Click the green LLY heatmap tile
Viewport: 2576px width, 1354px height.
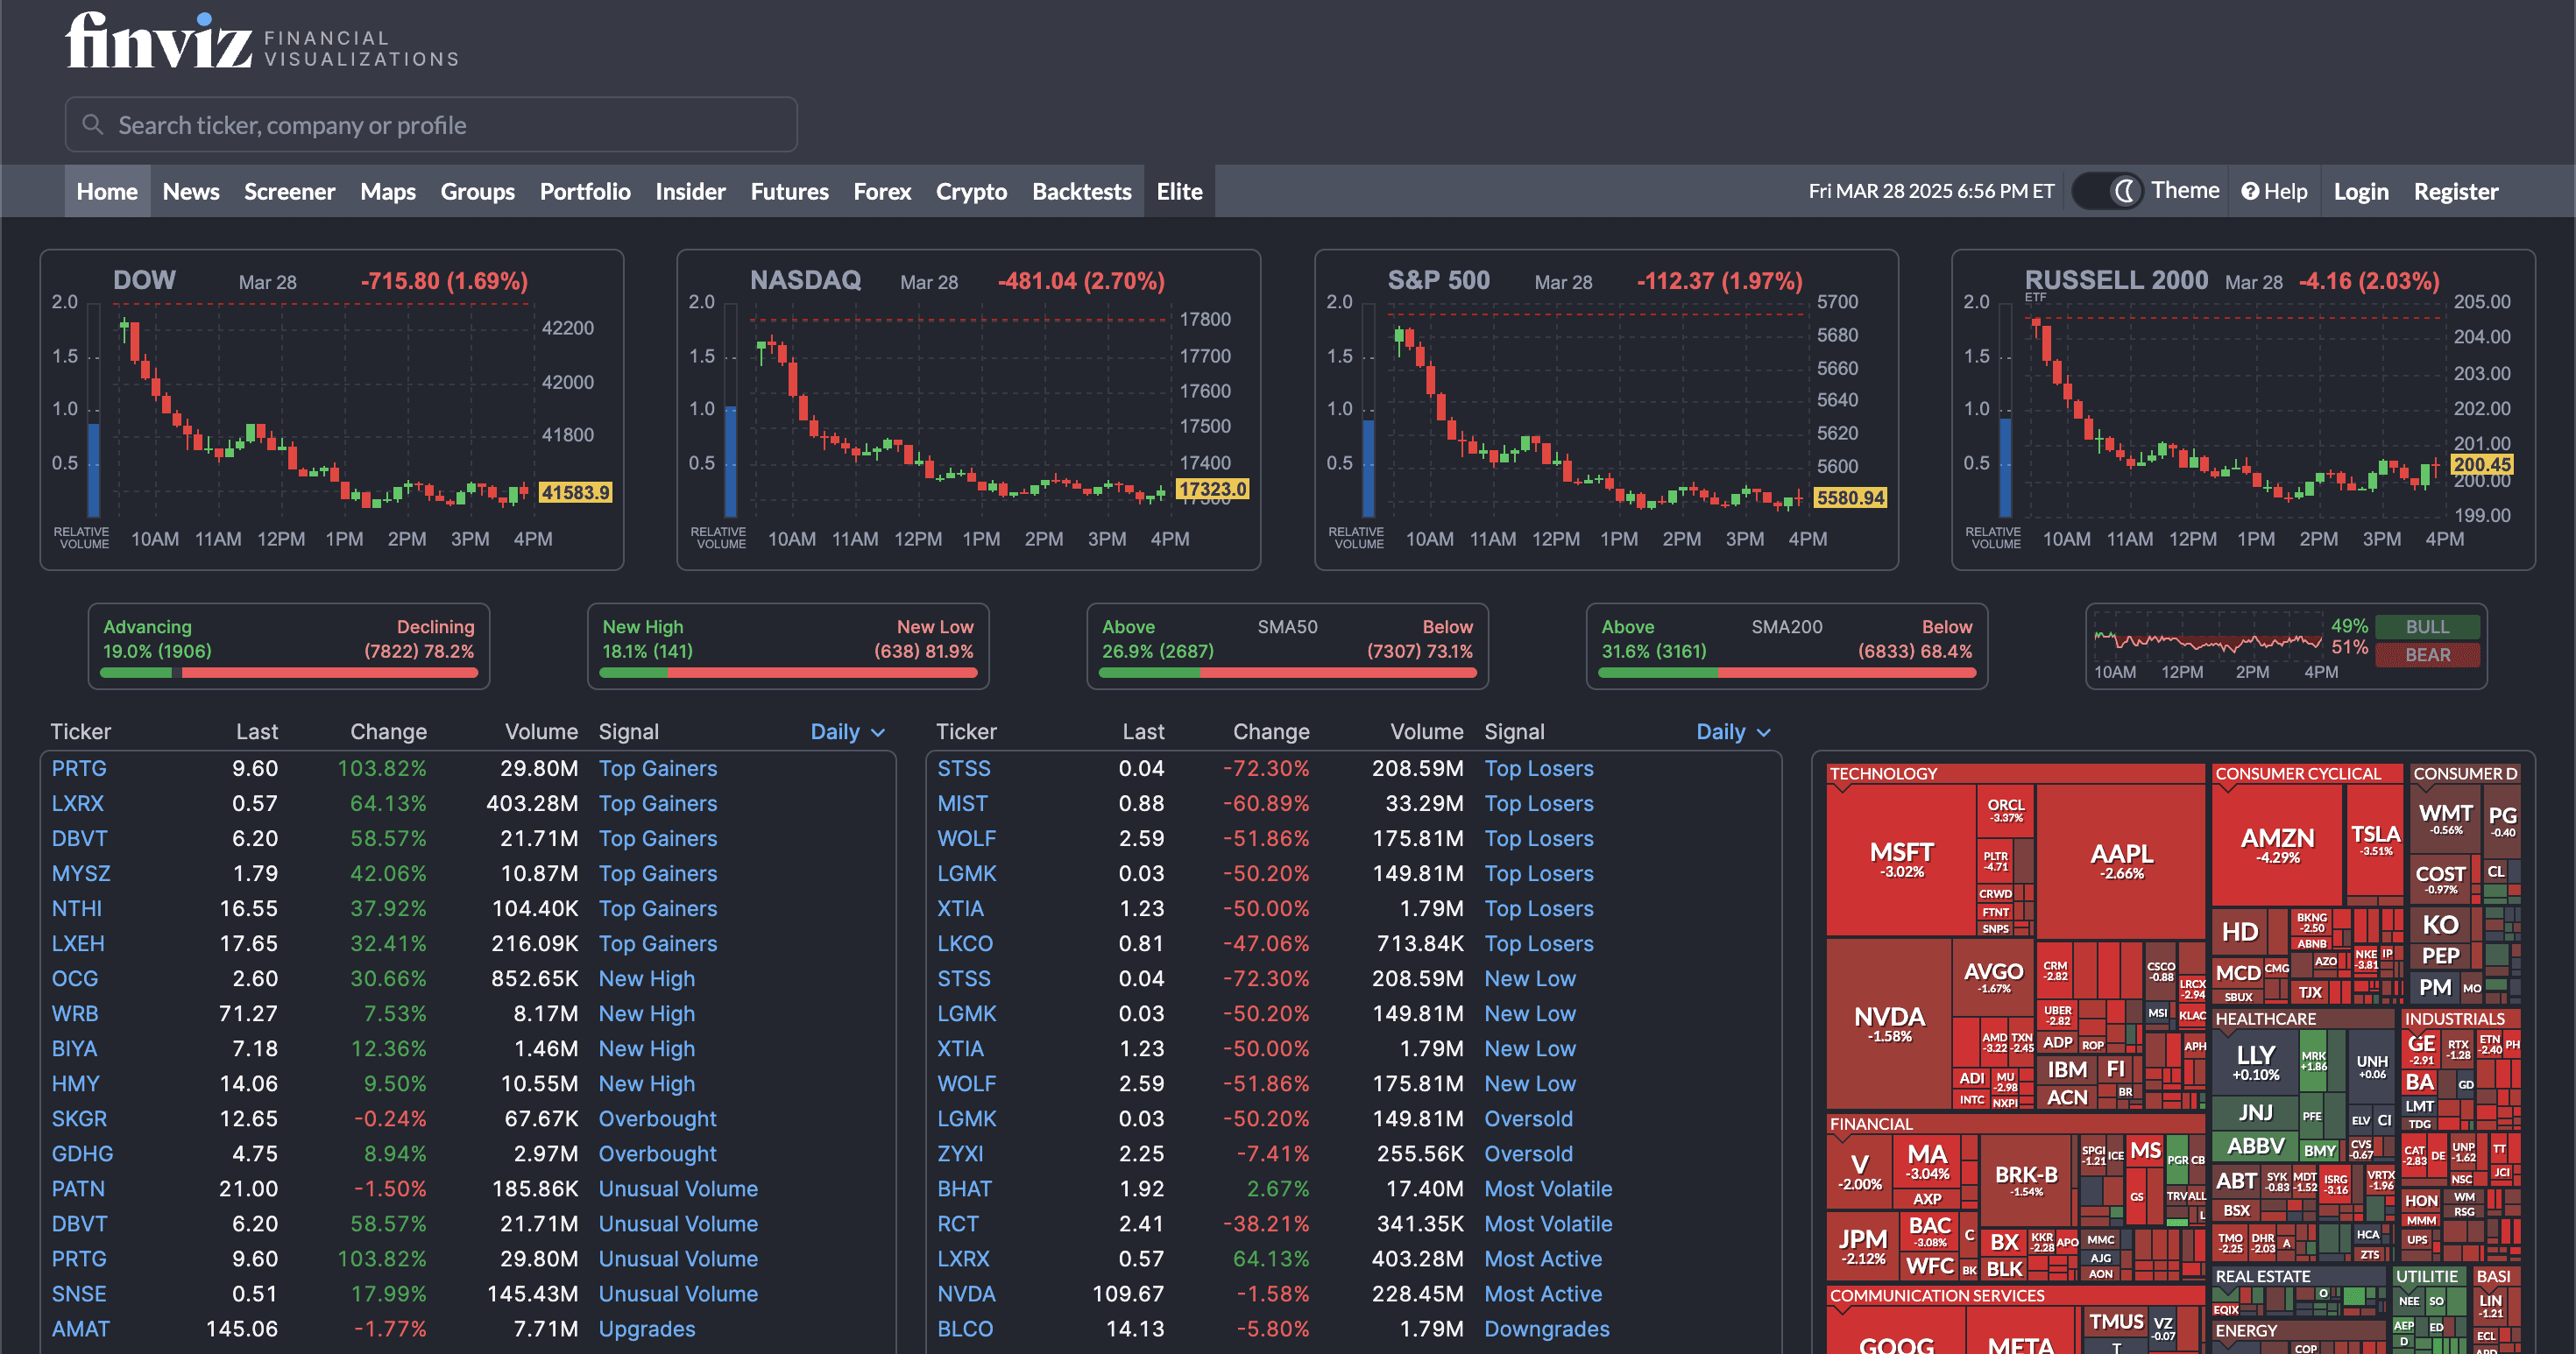click(x=2255, y=1062)
